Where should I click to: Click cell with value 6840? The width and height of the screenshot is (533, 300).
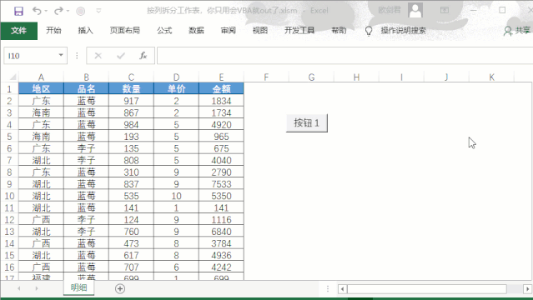pyautogui.click(x=221, y=232)
